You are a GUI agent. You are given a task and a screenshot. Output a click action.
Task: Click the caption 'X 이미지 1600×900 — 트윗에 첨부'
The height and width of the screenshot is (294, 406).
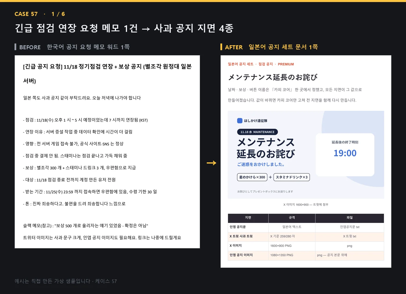[x=306, y=205]
